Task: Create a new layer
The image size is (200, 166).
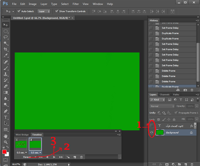Action: 186,164
